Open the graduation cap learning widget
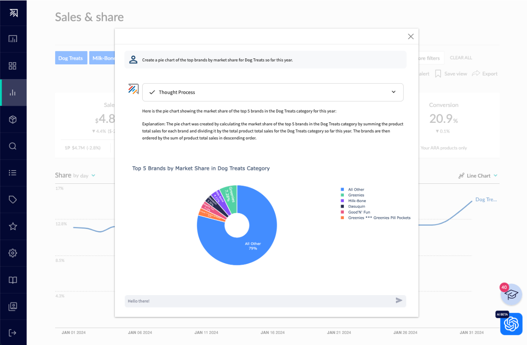The image size is (527, 345). point(512,294)
